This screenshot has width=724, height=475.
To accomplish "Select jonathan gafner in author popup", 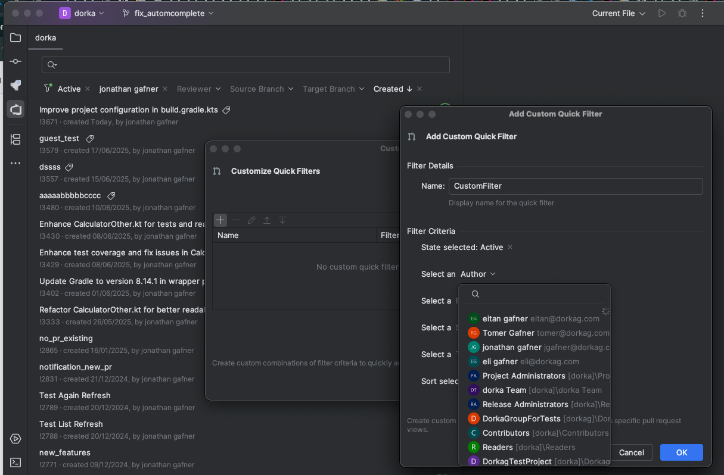I will (x=535, y=347).
